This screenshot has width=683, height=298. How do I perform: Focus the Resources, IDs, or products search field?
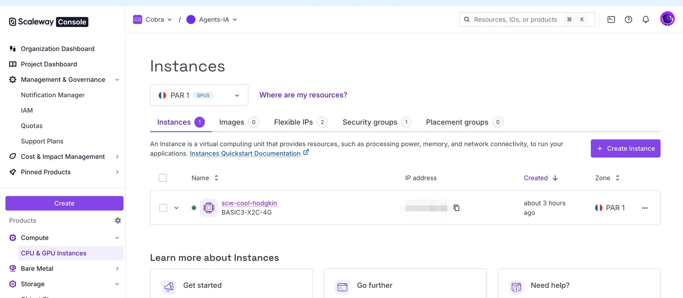[x=527, y=20]
